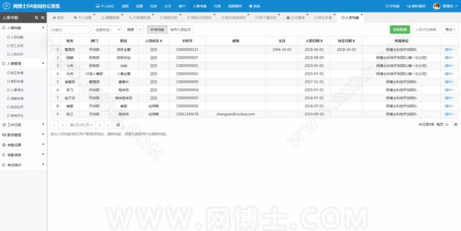Open the arrow dropdown beside 搜索

coord(140,30)
